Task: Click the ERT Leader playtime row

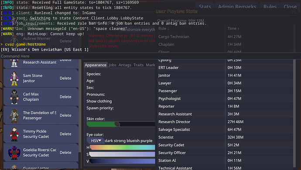Action: pos(226,68)
